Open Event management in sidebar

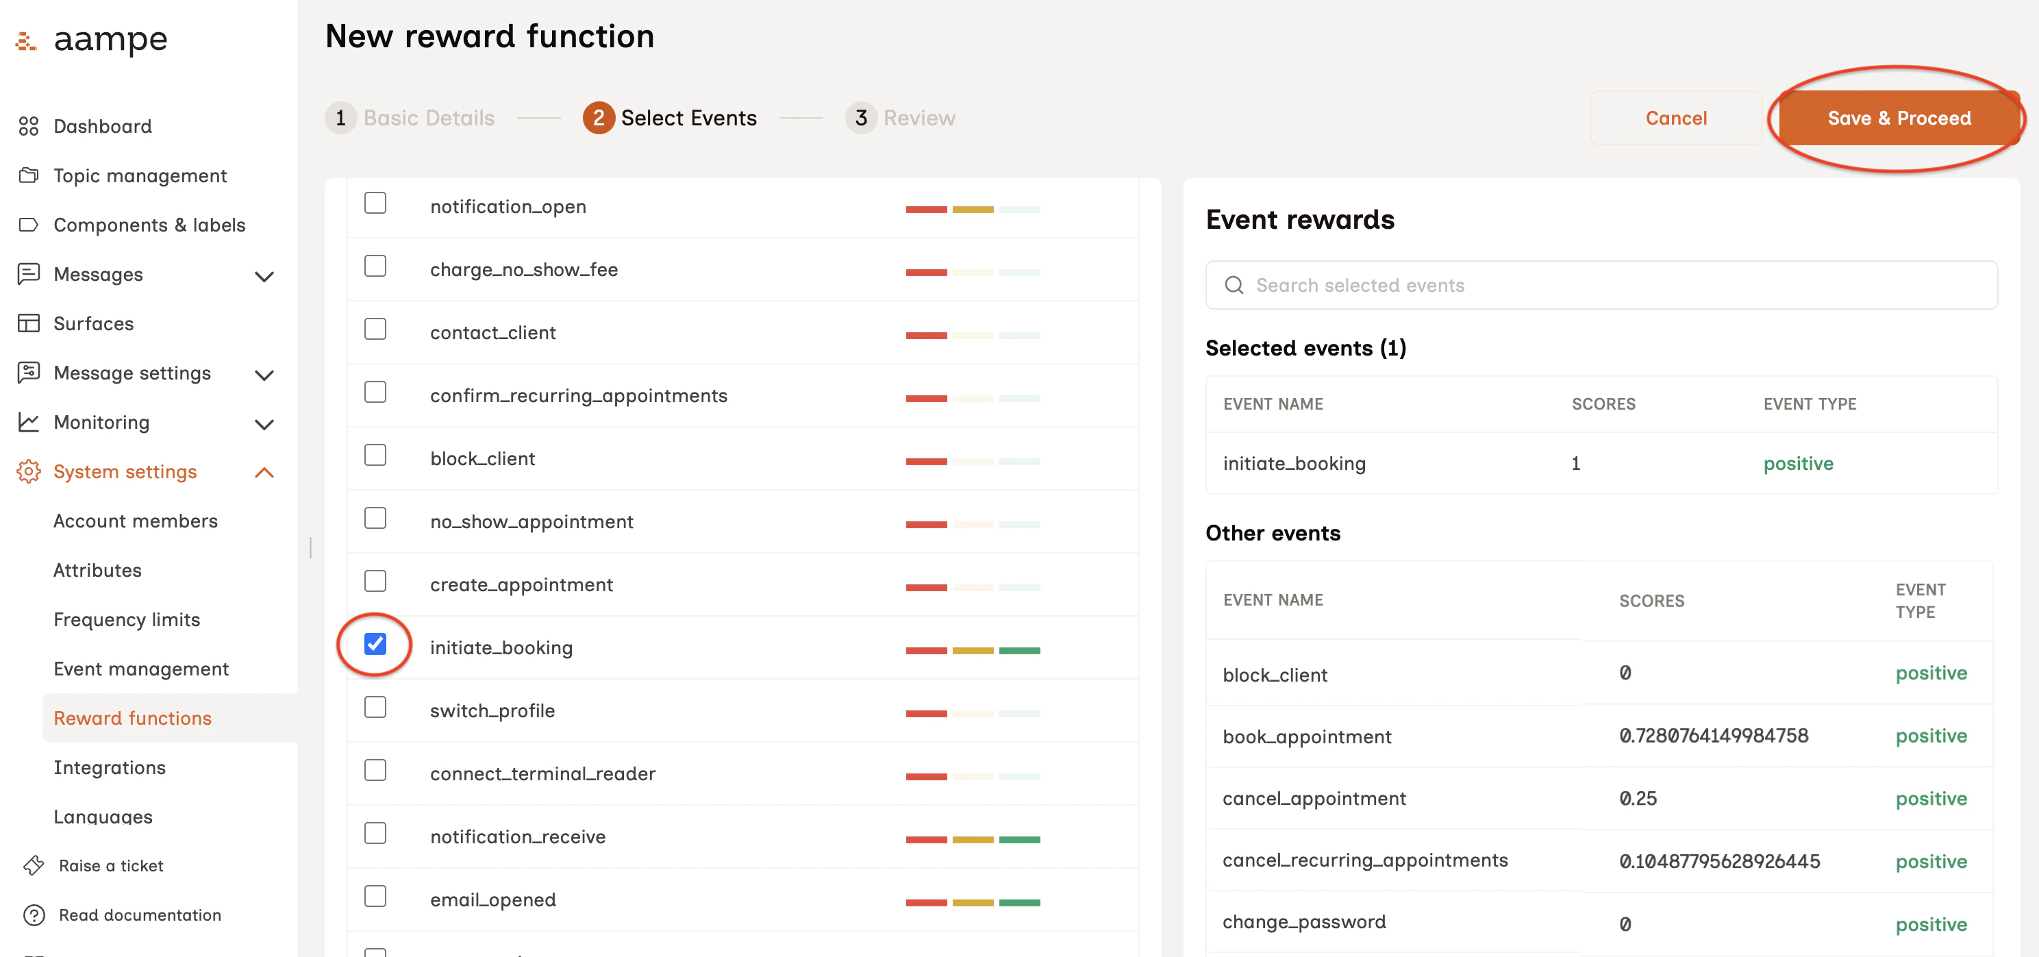click(x=141, y=669)
